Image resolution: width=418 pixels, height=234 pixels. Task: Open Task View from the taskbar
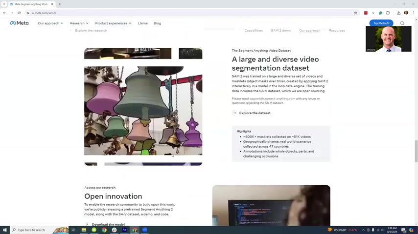[x=73, y=230]
